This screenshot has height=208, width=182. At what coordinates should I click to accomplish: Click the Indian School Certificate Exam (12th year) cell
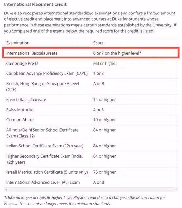click(x=45, y=146)
